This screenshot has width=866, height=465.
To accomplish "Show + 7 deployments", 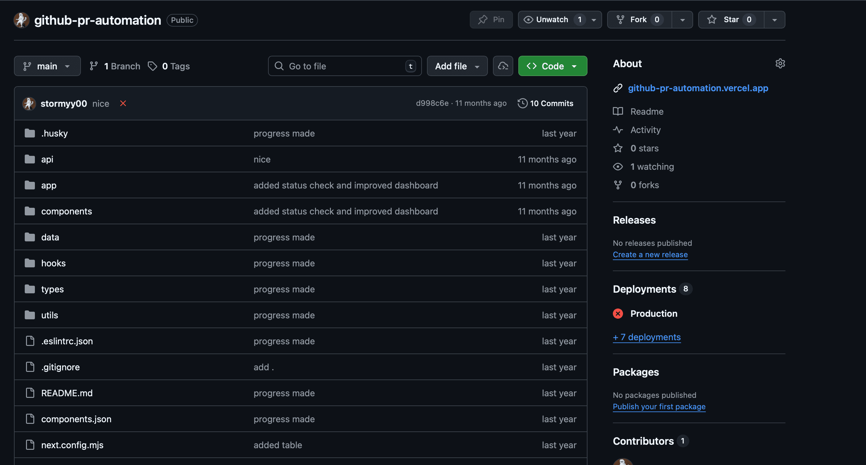I will [646, 337].
